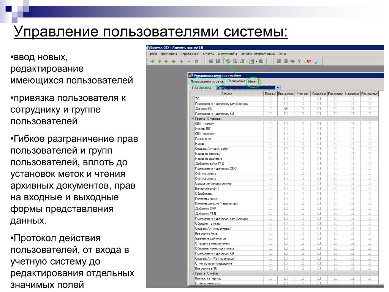Select the Добавить в Акт ГТД row
The image size is (389, 292).
coord(229,163)
